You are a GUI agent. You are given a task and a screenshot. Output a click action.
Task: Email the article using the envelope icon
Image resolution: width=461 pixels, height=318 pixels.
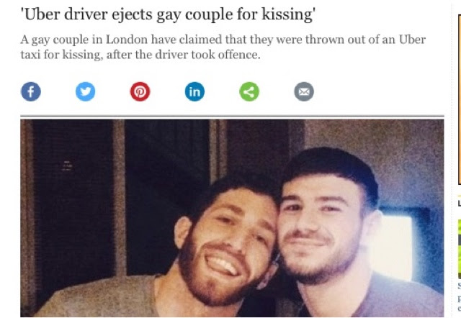[x=304, y=91]
